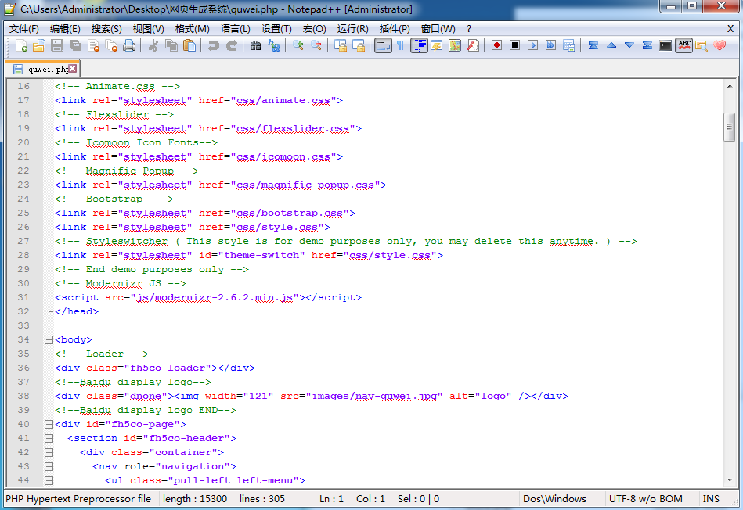Click the Cut scissors icon

coord(153,45)
